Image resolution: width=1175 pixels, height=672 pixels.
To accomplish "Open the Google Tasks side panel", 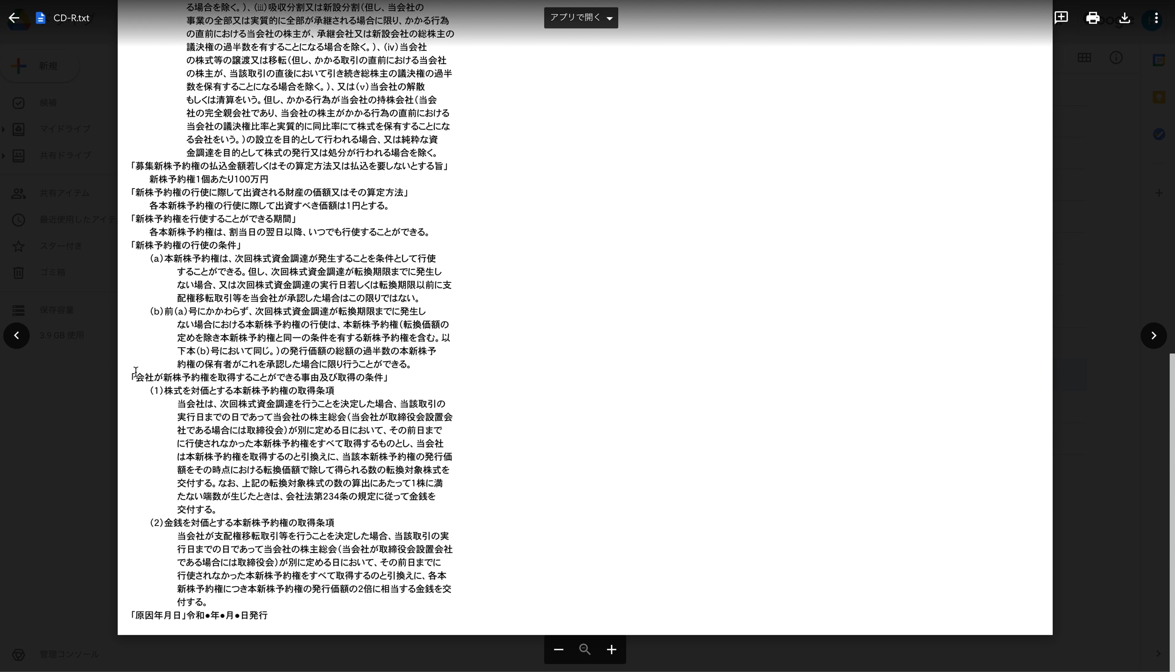I will (1159, 135).
